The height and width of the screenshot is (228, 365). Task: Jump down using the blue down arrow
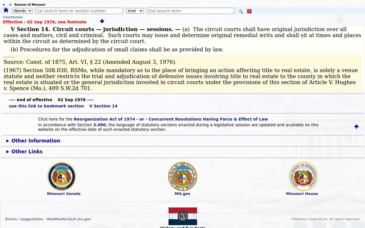click(x=102, y=21)
